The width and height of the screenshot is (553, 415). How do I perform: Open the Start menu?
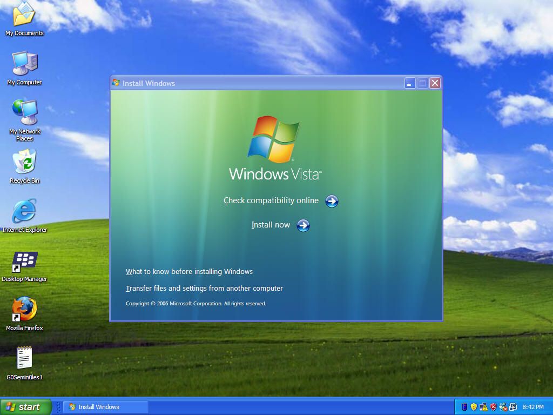click(x=26, y=406)
